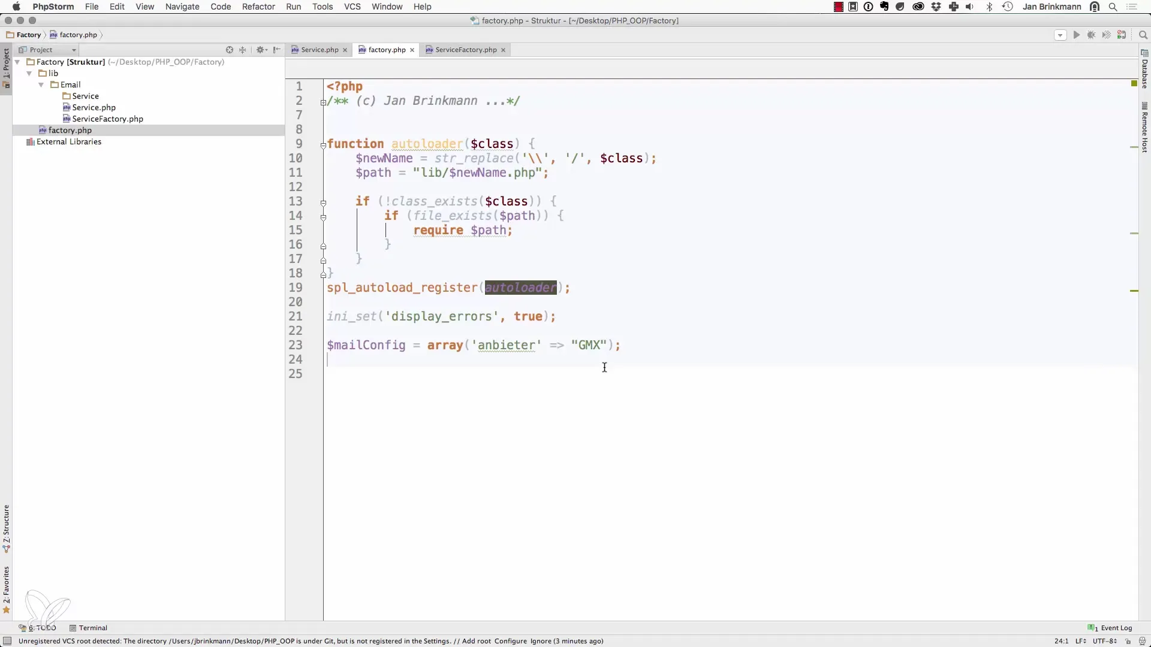Click the Search Everywhere magnifier in toolbar
Viewport: 1151px width, 647px height.
point(1143,35)
